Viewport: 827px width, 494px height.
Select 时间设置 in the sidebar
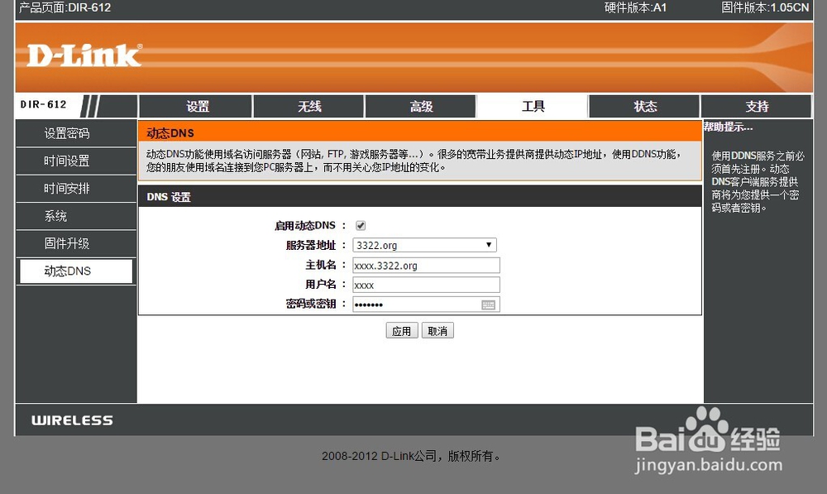76,161
